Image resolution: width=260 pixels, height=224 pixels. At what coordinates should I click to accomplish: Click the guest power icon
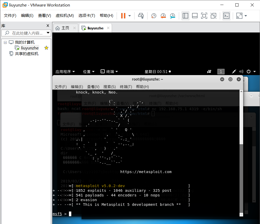click(249, 72)
